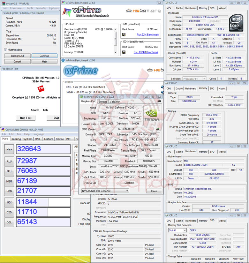Click title icon of CPU-Z Mainboard window
Screen dimensions: 249x263
click(x=166, y=146)
